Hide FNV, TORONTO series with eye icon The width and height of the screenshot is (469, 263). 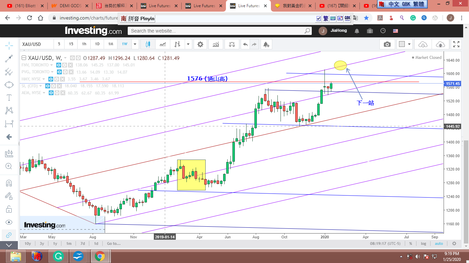[59, 65]
